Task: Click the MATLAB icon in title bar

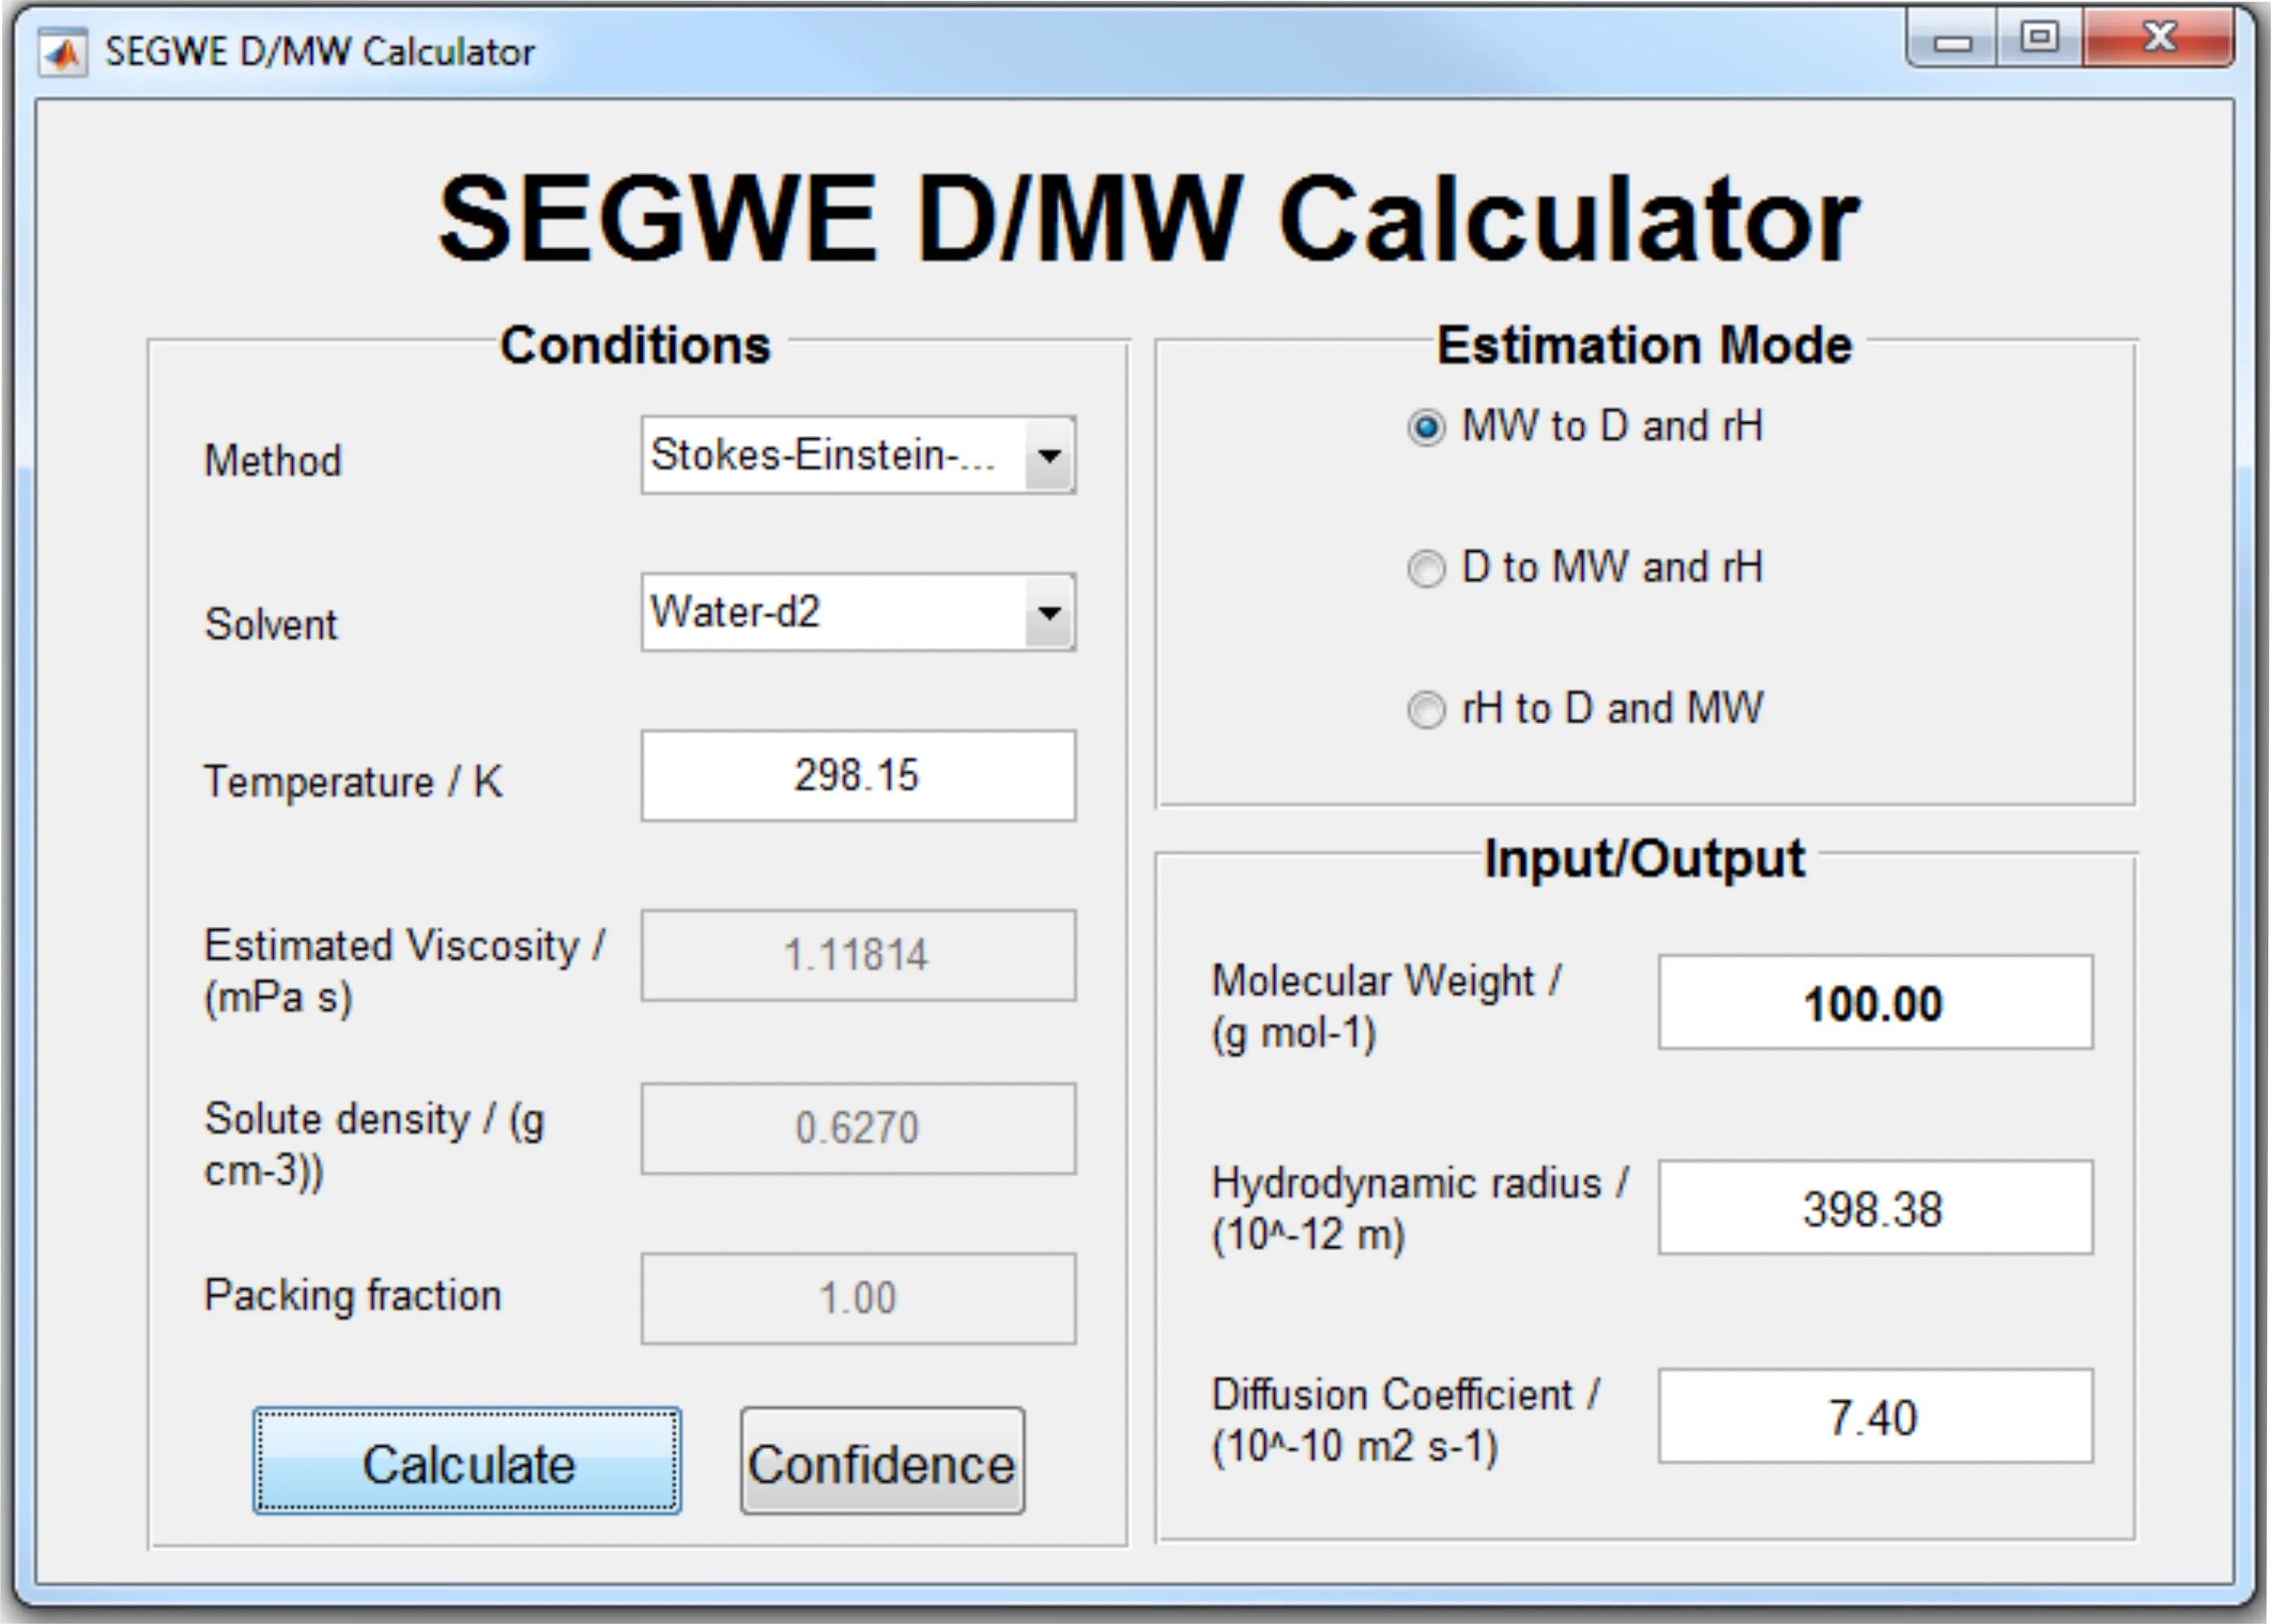Action: point(62,52)
